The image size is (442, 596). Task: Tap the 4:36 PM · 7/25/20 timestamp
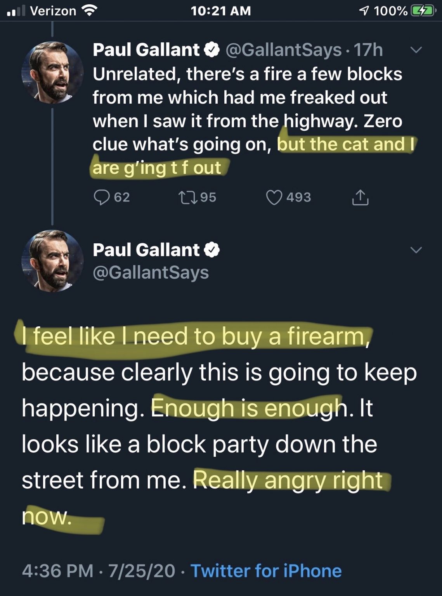[99, 571]
